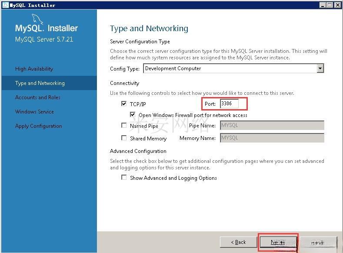Viewport: 343px width, 253px height.
Task: Select Accounts and Roles step in sidebar
Action: (x=38, y=97)
